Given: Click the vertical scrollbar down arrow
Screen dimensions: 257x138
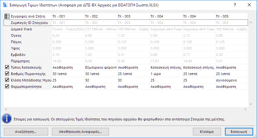Looking at the screenshot, I should tap(251, 104).
